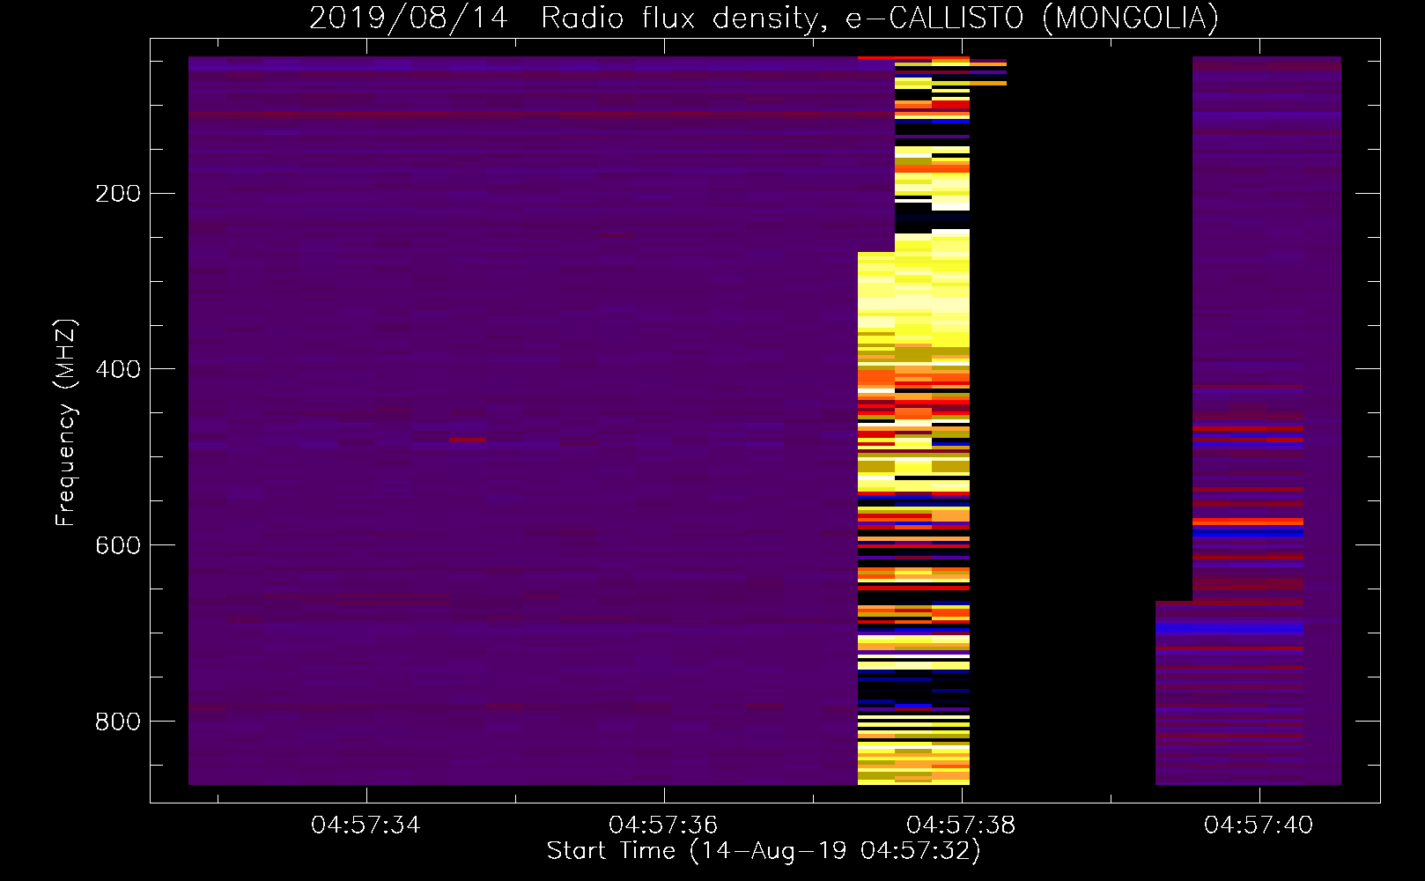The image size is (1425, 881).
Task: Click the 04:57:36 time tick label
Action: point(663,825)
